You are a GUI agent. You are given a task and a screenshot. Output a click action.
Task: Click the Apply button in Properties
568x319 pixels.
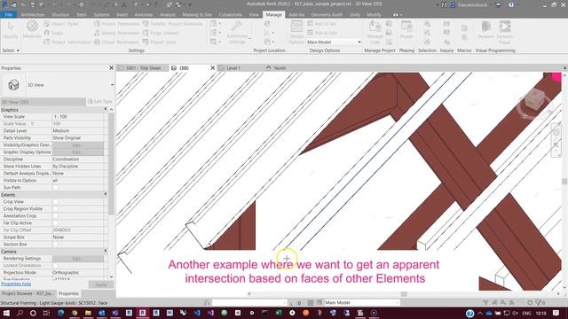100,284
